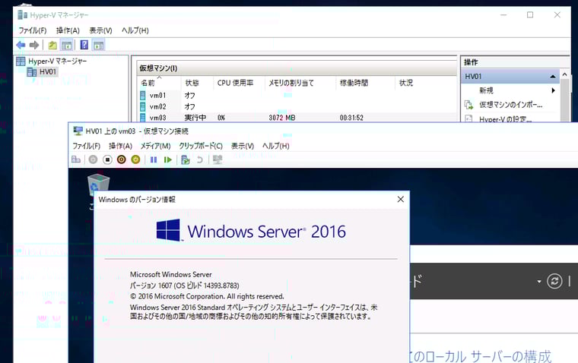Select vm01 name in virtual machine list
The width and height of the screenshot is (578, 363).
[x=157, y=96]
